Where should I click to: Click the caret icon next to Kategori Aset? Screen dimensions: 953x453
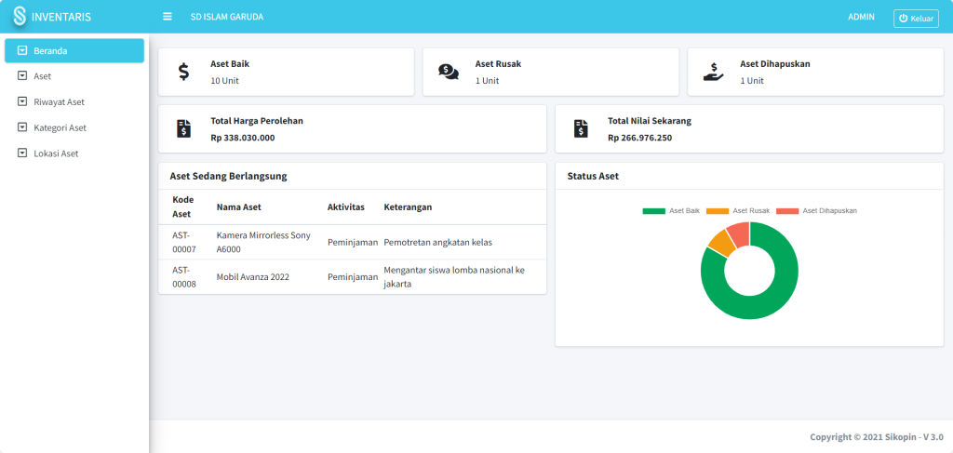coord(22,127)
